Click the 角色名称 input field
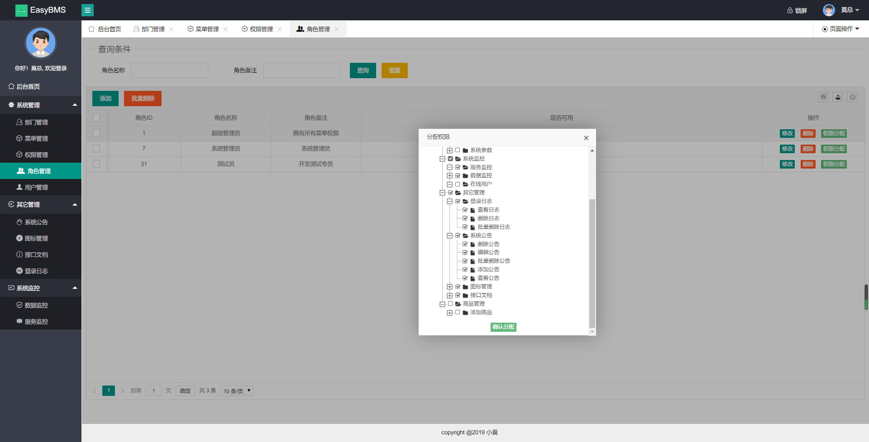869x442 pixels. (x=170, y=71)
